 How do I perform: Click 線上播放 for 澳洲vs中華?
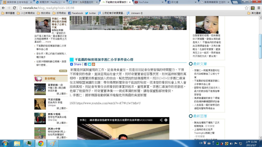tap(62, 137)
